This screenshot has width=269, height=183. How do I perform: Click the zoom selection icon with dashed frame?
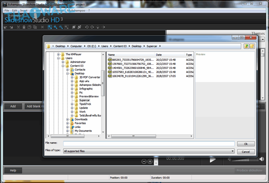tap(66, 27)
